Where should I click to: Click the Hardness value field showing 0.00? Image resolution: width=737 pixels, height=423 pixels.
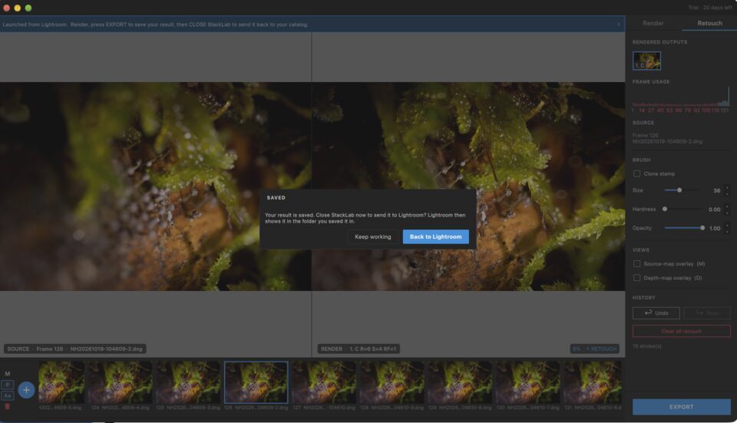pos(715,209)
